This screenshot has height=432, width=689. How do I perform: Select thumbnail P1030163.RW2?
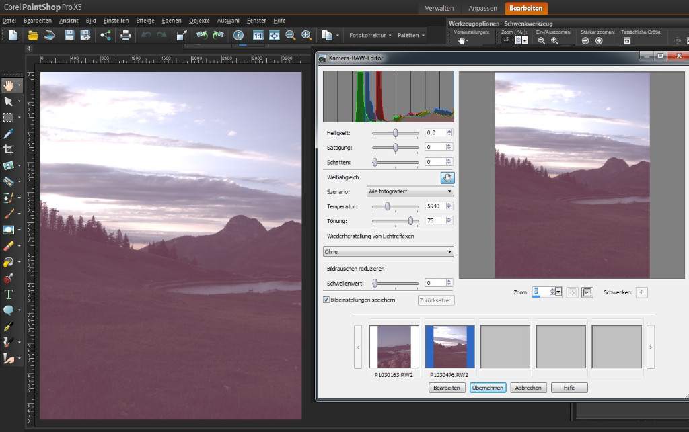click(394, 347)
